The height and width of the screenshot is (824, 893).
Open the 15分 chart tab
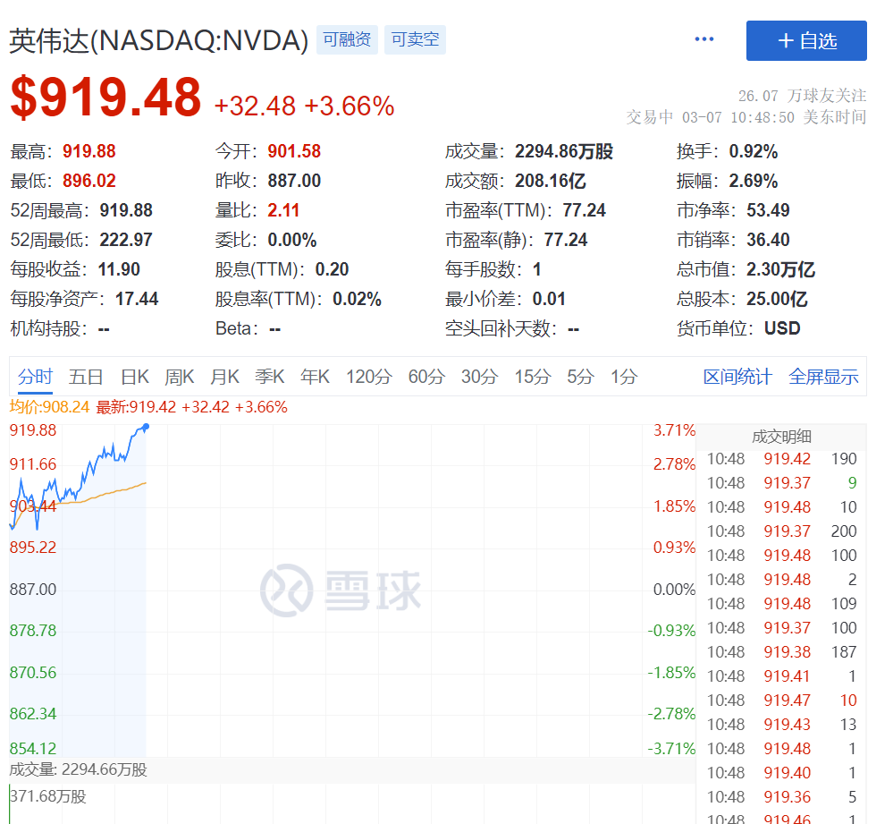click(x=533, y=377)
